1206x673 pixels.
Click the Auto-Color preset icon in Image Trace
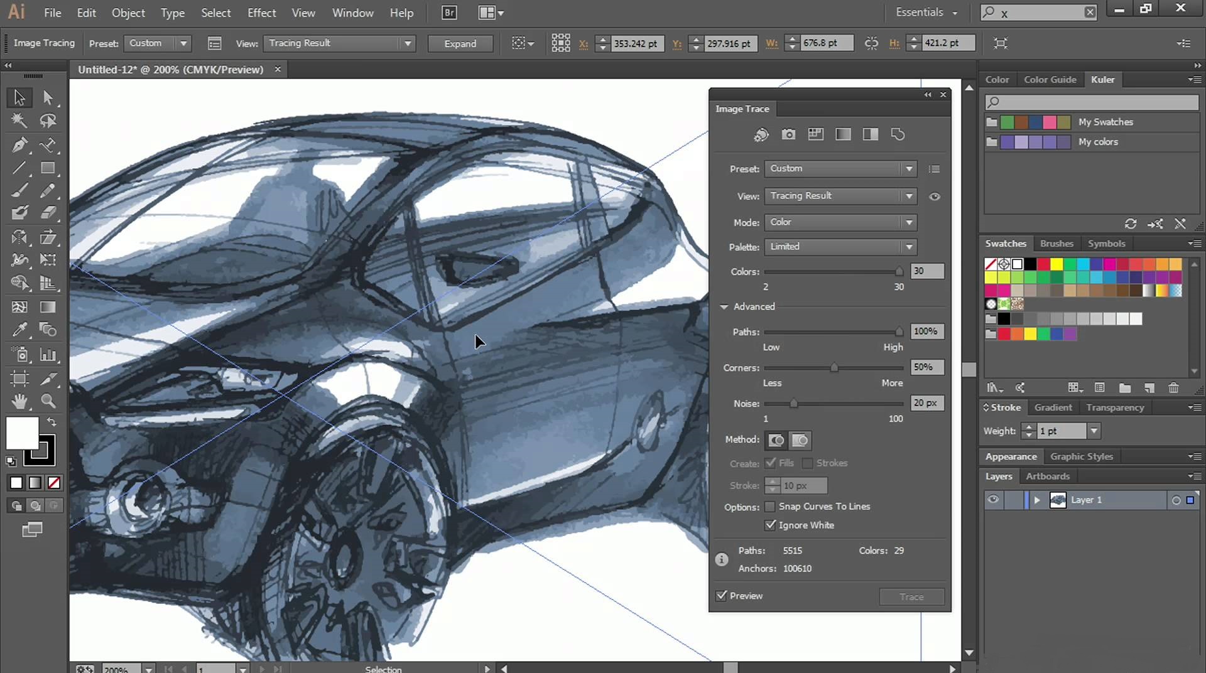pyautogui.click(x=761, y=134)
